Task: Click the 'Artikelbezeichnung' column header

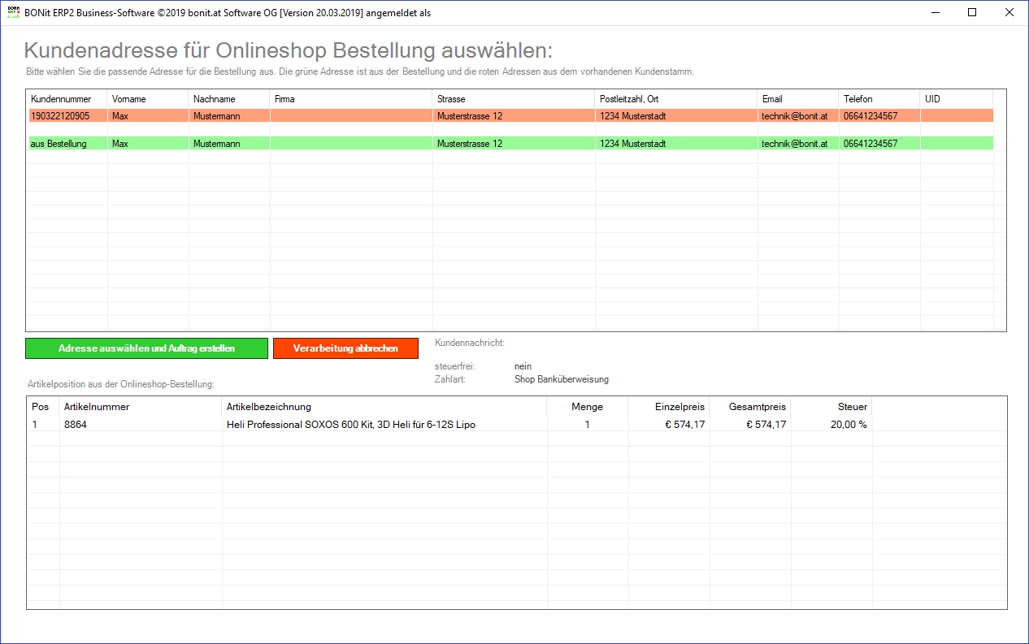Action: [x=384, y=407]
